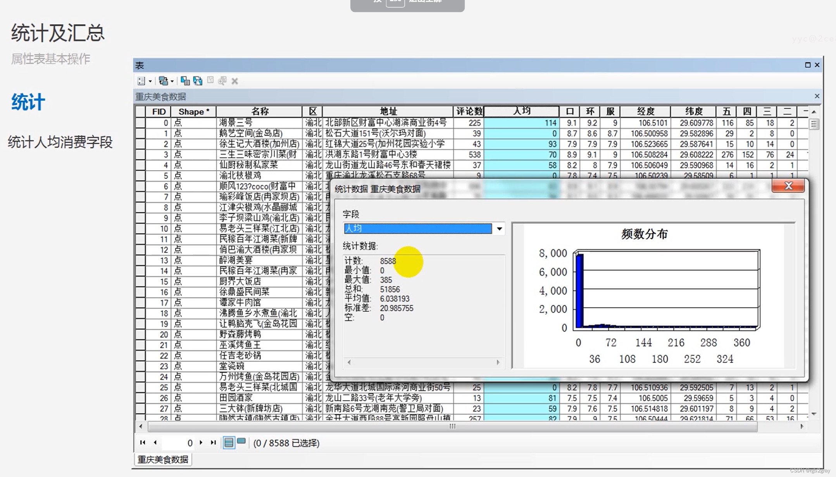Screen dimensions: 836x477
Task: Go to the first record
Action: pyautogui.click(x=143, y=442)
